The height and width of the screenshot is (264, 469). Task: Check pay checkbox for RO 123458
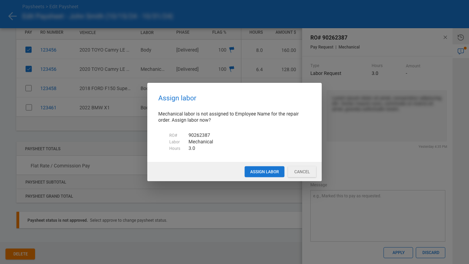[x=28, y=88]
